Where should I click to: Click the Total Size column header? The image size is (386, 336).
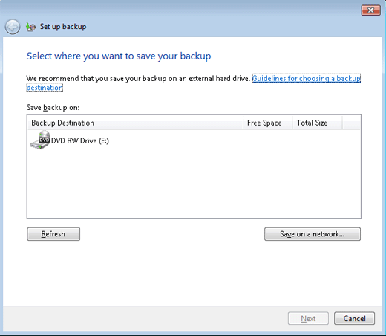point(318,123)
